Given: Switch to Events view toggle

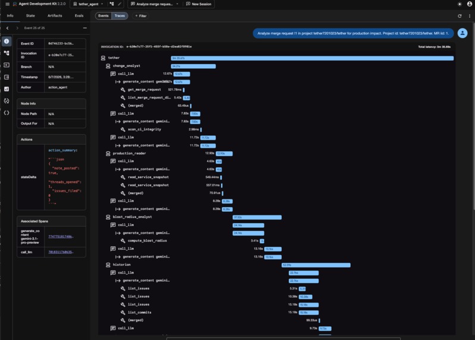Looking at the screenshot, I should 103,16.
